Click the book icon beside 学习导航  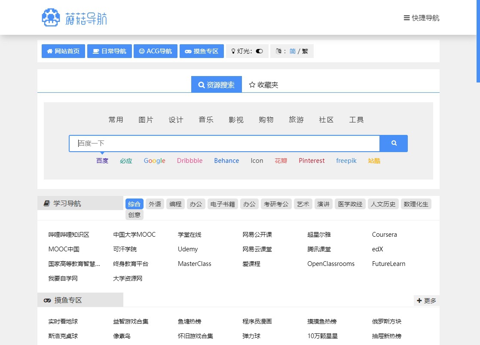point(46,203)
